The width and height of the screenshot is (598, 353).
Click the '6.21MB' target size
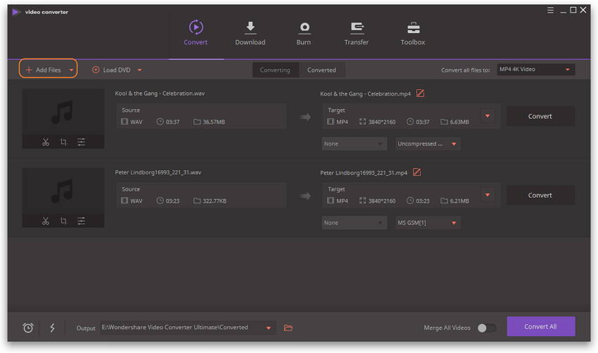459,201
